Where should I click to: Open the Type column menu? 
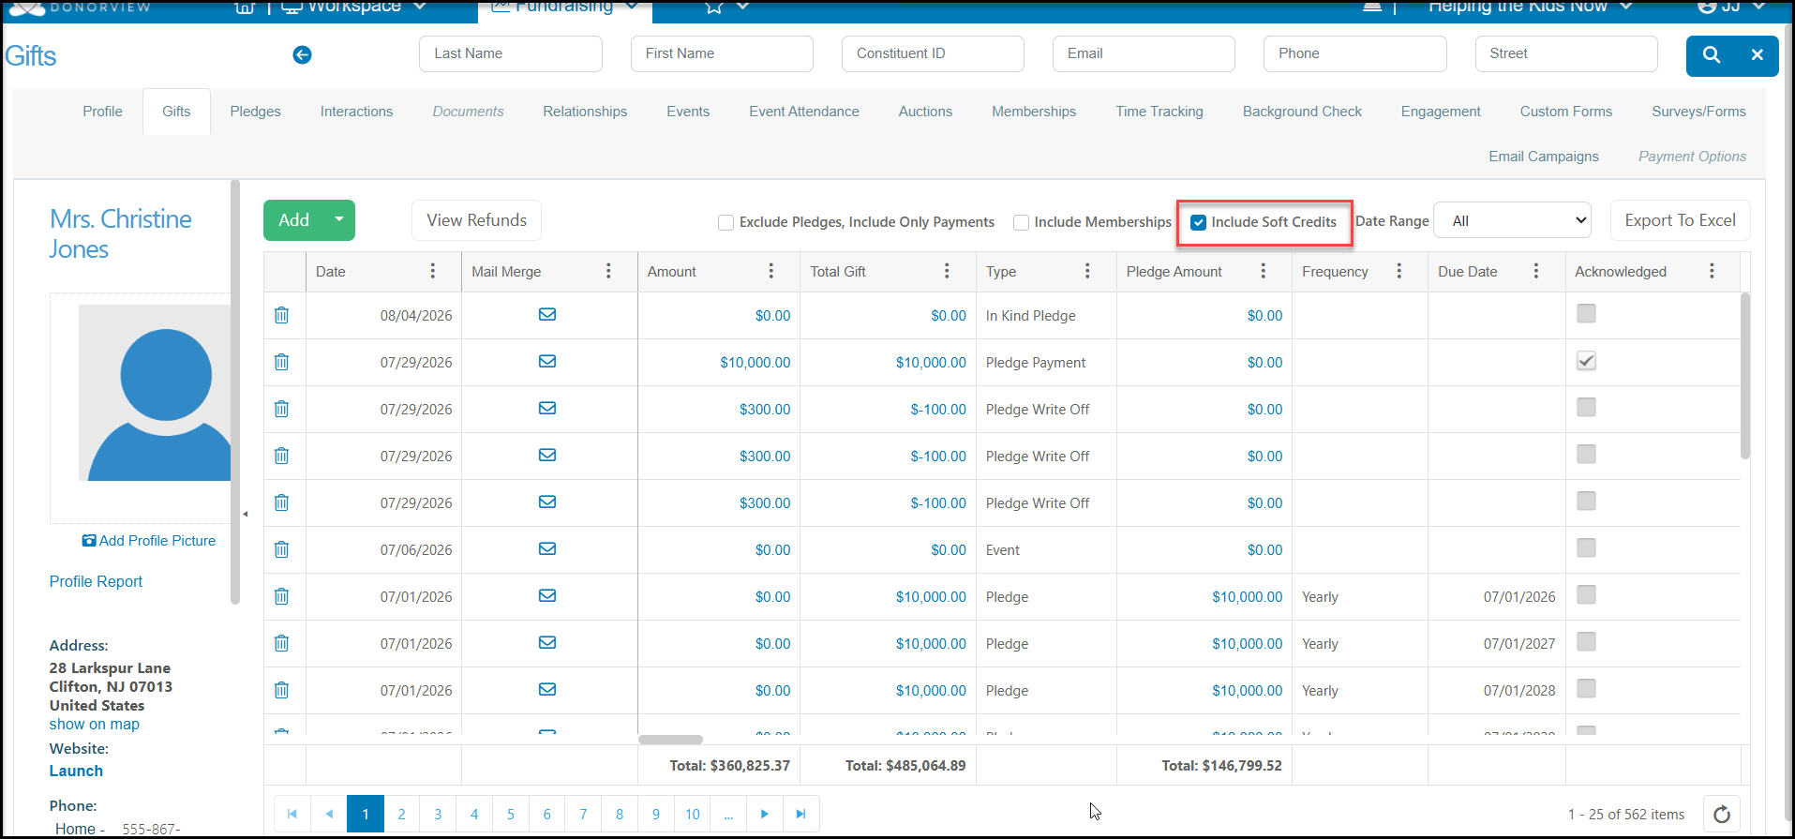[x=1087, y=271]
